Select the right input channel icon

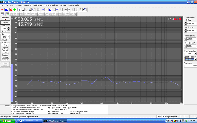(x=23, y=10)
